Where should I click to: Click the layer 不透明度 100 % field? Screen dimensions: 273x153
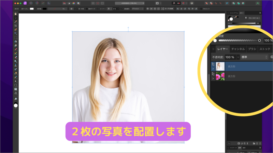[230, 57]
